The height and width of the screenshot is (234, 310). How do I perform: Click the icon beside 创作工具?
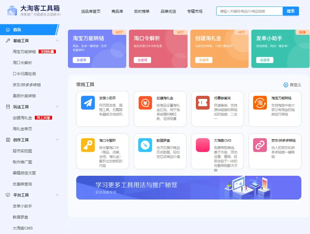click(8, 140)
